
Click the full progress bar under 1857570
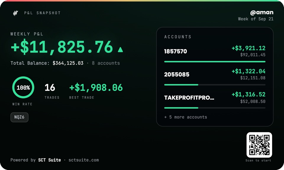pyautogui.click(x=215, y=62)
